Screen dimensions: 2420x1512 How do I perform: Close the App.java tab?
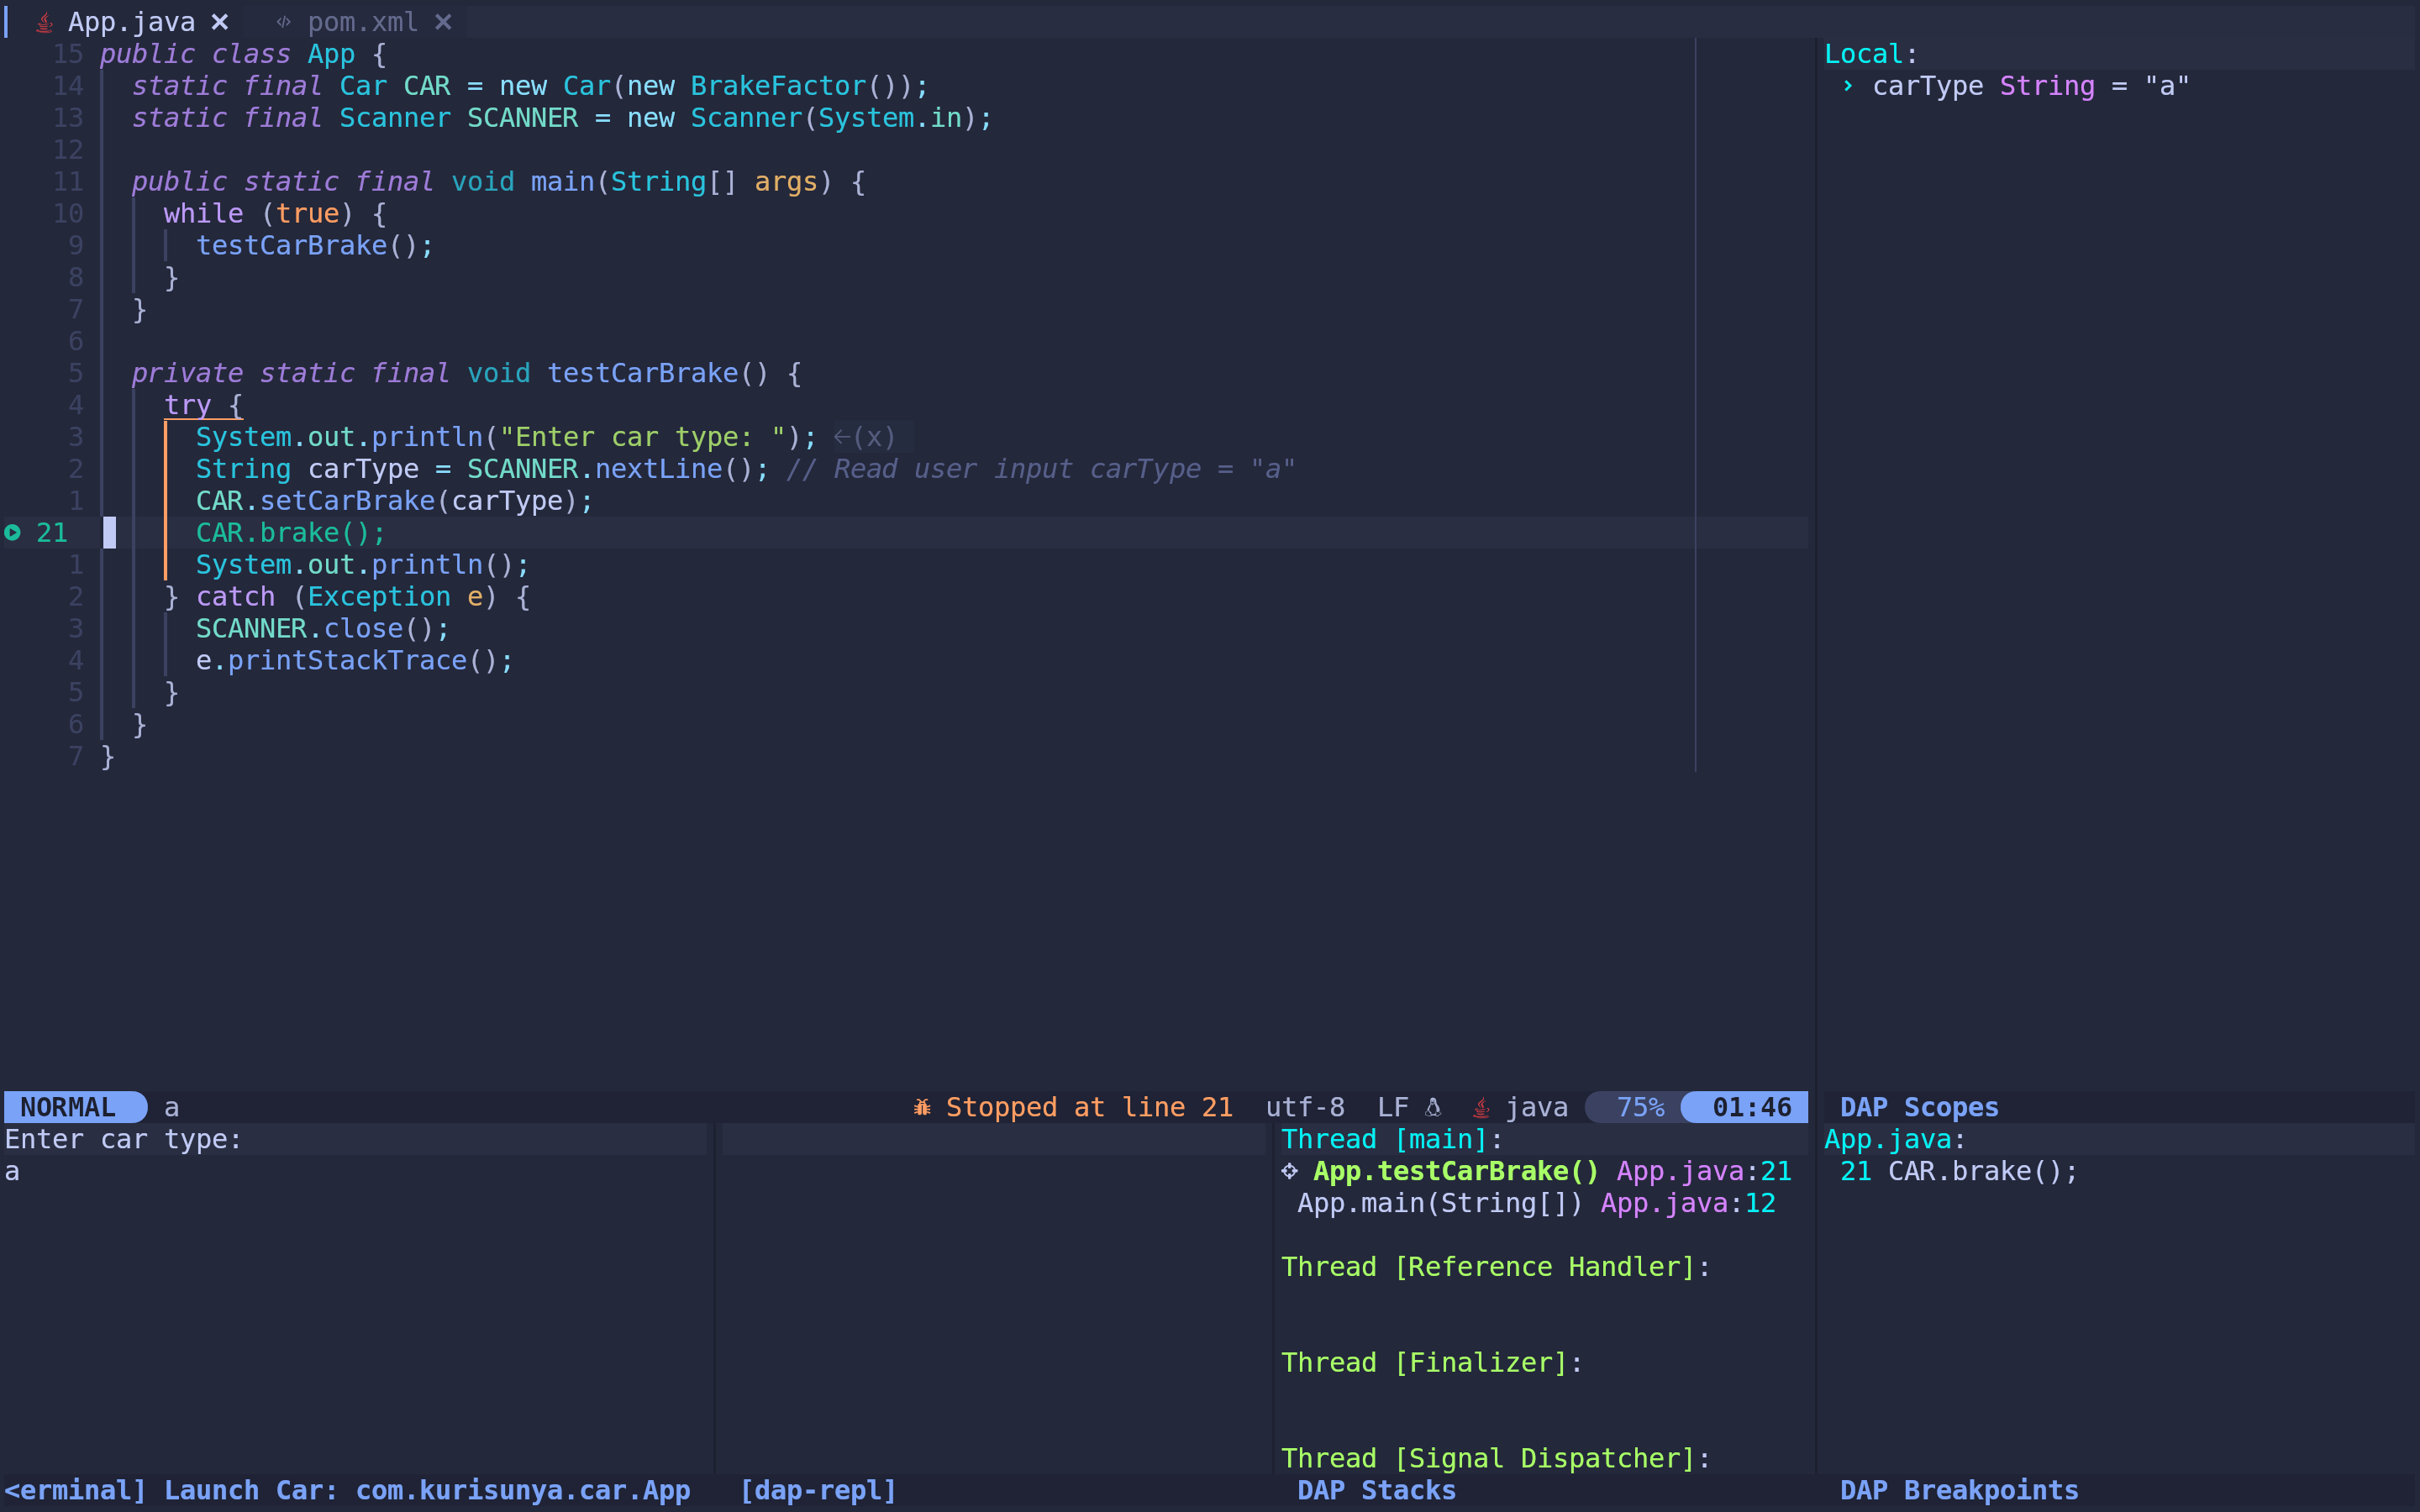point(220,22)
